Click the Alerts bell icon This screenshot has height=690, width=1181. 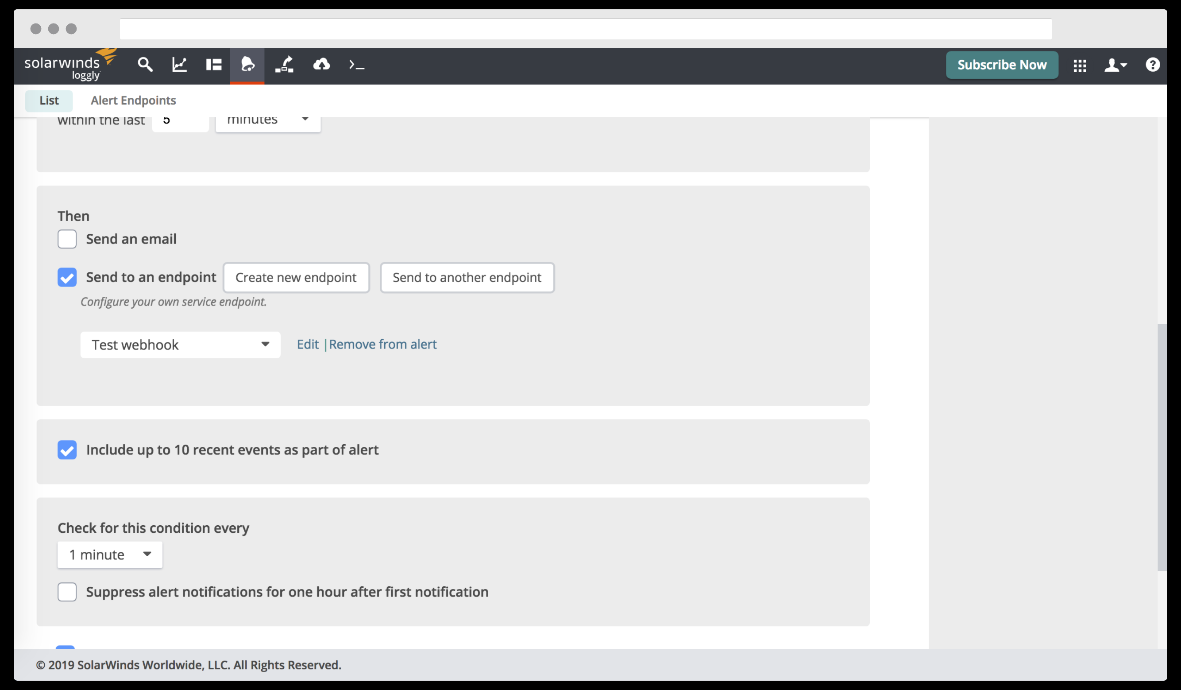[247, 65]
